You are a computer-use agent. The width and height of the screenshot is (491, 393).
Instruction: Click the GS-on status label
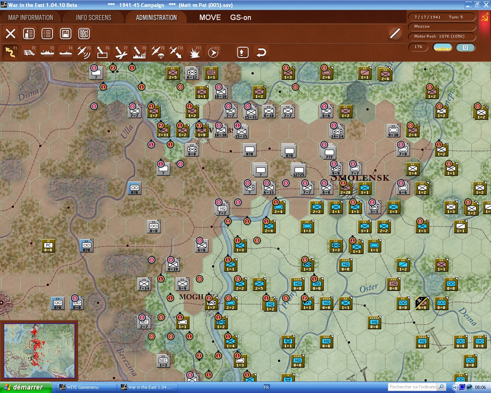click(241, 18)
